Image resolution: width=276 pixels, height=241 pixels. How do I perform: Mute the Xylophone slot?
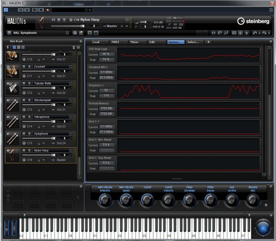pos(24,134)
